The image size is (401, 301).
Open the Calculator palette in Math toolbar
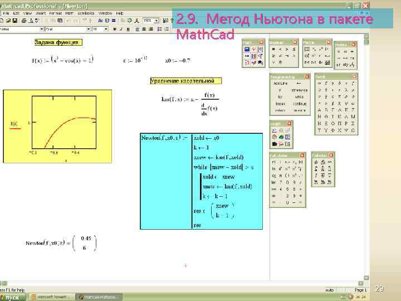247,50
